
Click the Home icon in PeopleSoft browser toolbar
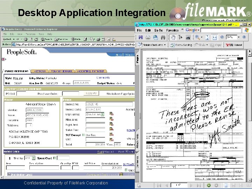tap(36, 39)
